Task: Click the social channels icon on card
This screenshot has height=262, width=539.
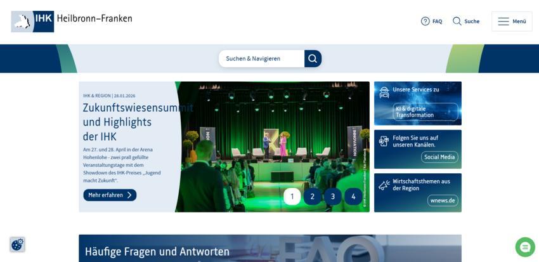Action: pyautogui.click(x=384, y=141)
